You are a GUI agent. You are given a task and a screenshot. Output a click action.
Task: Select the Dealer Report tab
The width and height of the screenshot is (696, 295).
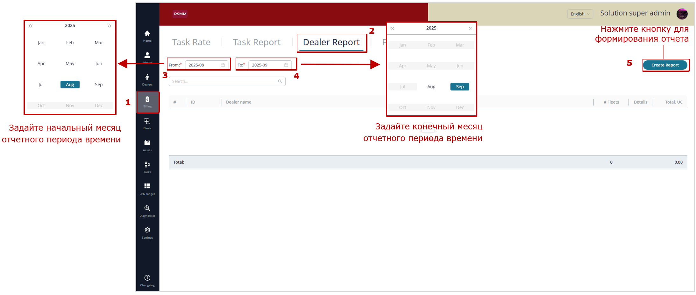click(x=331, y=42)
